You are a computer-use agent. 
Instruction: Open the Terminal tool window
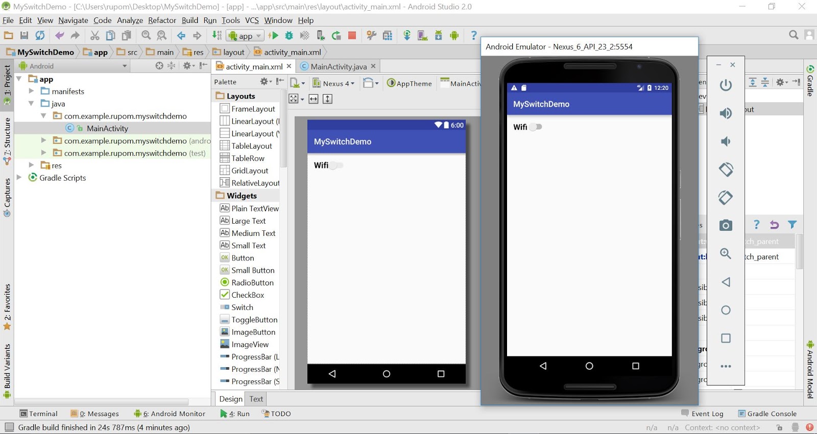[x=38, y=414]
